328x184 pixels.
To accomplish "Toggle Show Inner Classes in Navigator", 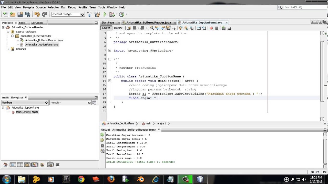I will click(35, 165).
